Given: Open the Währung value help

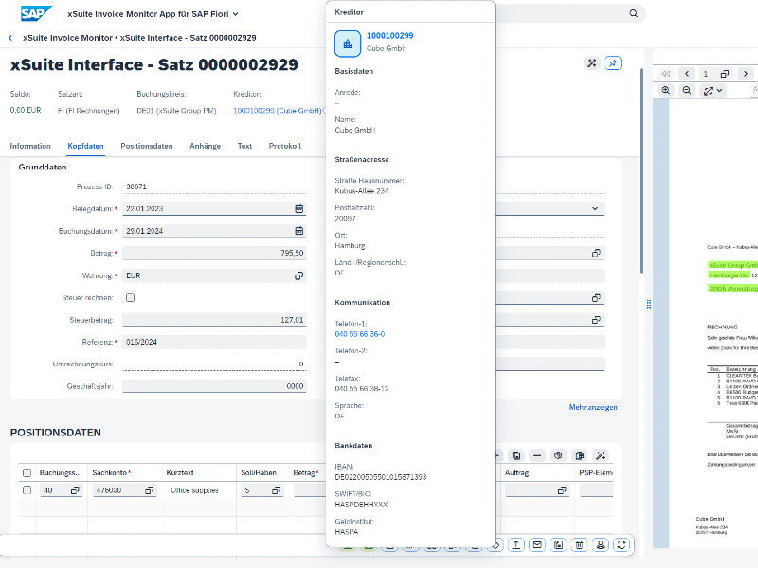Looking at the screenshot, I should (x=299, y=275).
